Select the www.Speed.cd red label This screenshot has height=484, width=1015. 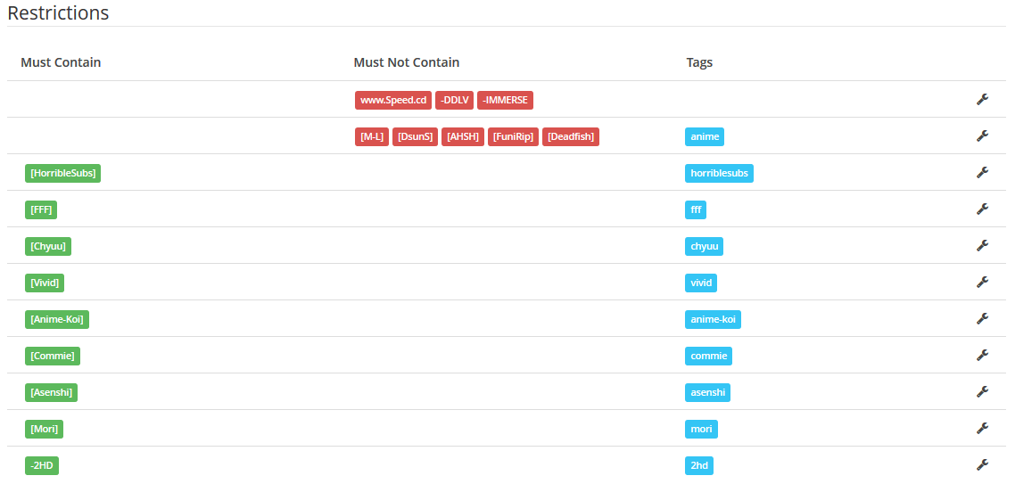[x=393, y=100]
